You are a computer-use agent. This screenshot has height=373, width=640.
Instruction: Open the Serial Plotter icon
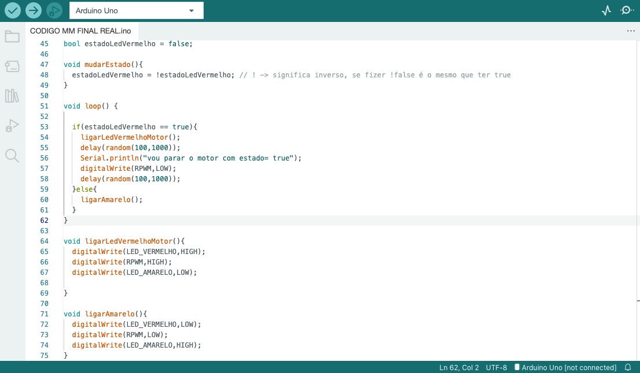tap(606, 10)
